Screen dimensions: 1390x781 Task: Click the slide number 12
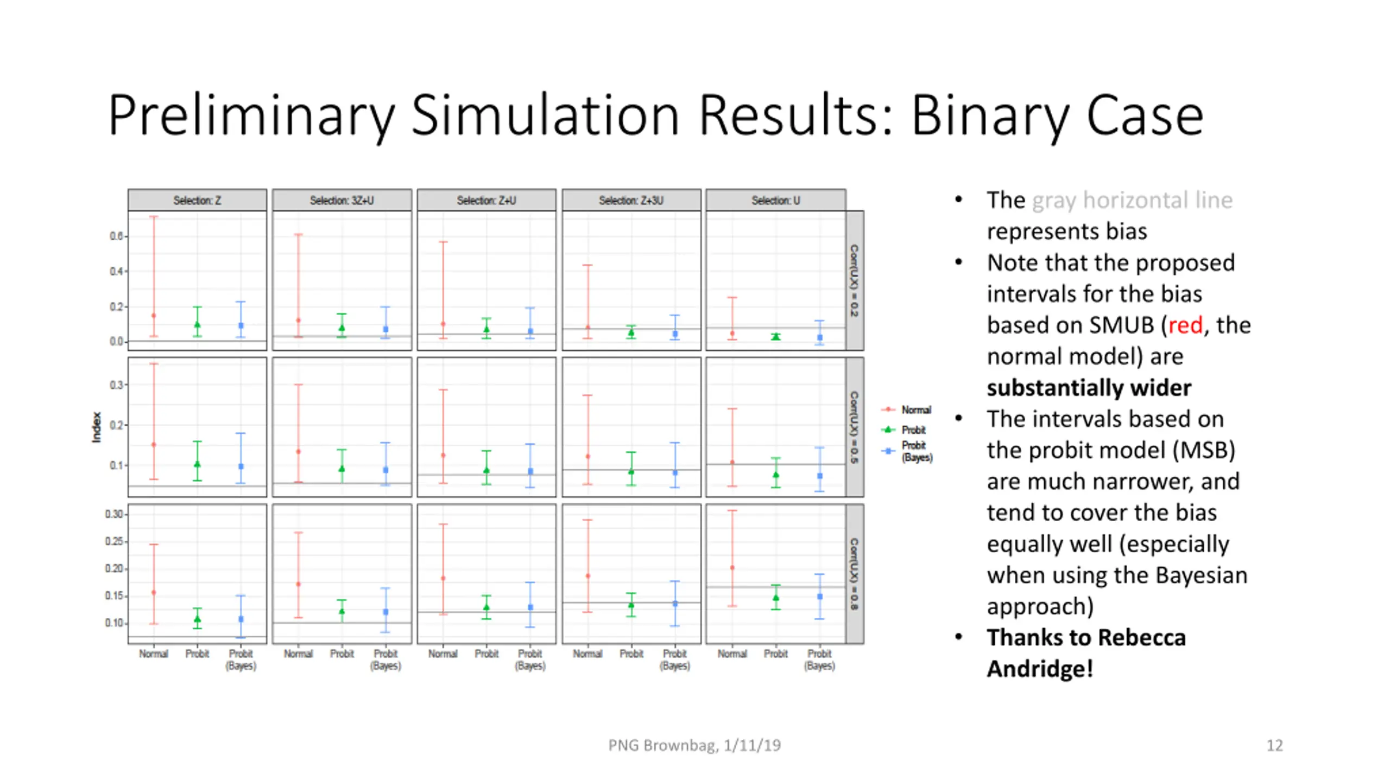(x=1274, y=745)
